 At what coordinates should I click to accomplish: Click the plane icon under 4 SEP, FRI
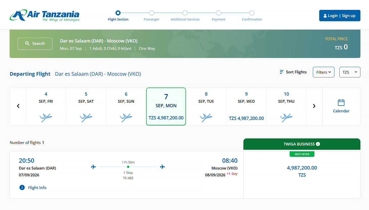46,118
